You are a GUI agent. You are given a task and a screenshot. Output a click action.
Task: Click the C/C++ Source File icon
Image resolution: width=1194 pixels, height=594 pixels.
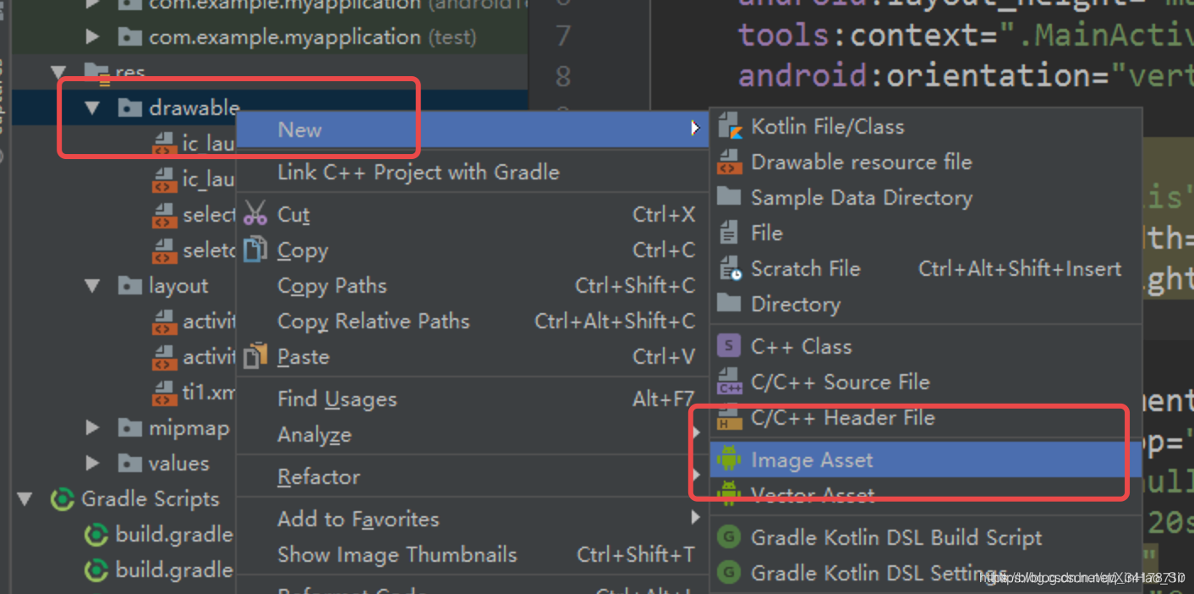pos(729,382)
